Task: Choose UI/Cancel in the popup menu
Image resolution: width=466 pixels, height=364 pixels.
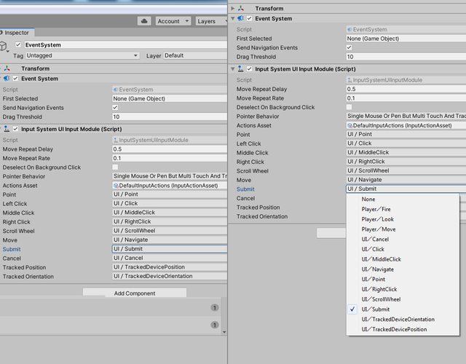Action: coord(403,240)
